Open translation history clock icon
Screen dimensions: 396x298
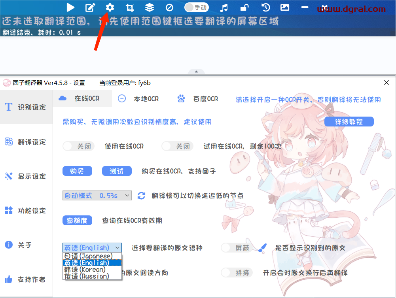(x=265, y=8)
